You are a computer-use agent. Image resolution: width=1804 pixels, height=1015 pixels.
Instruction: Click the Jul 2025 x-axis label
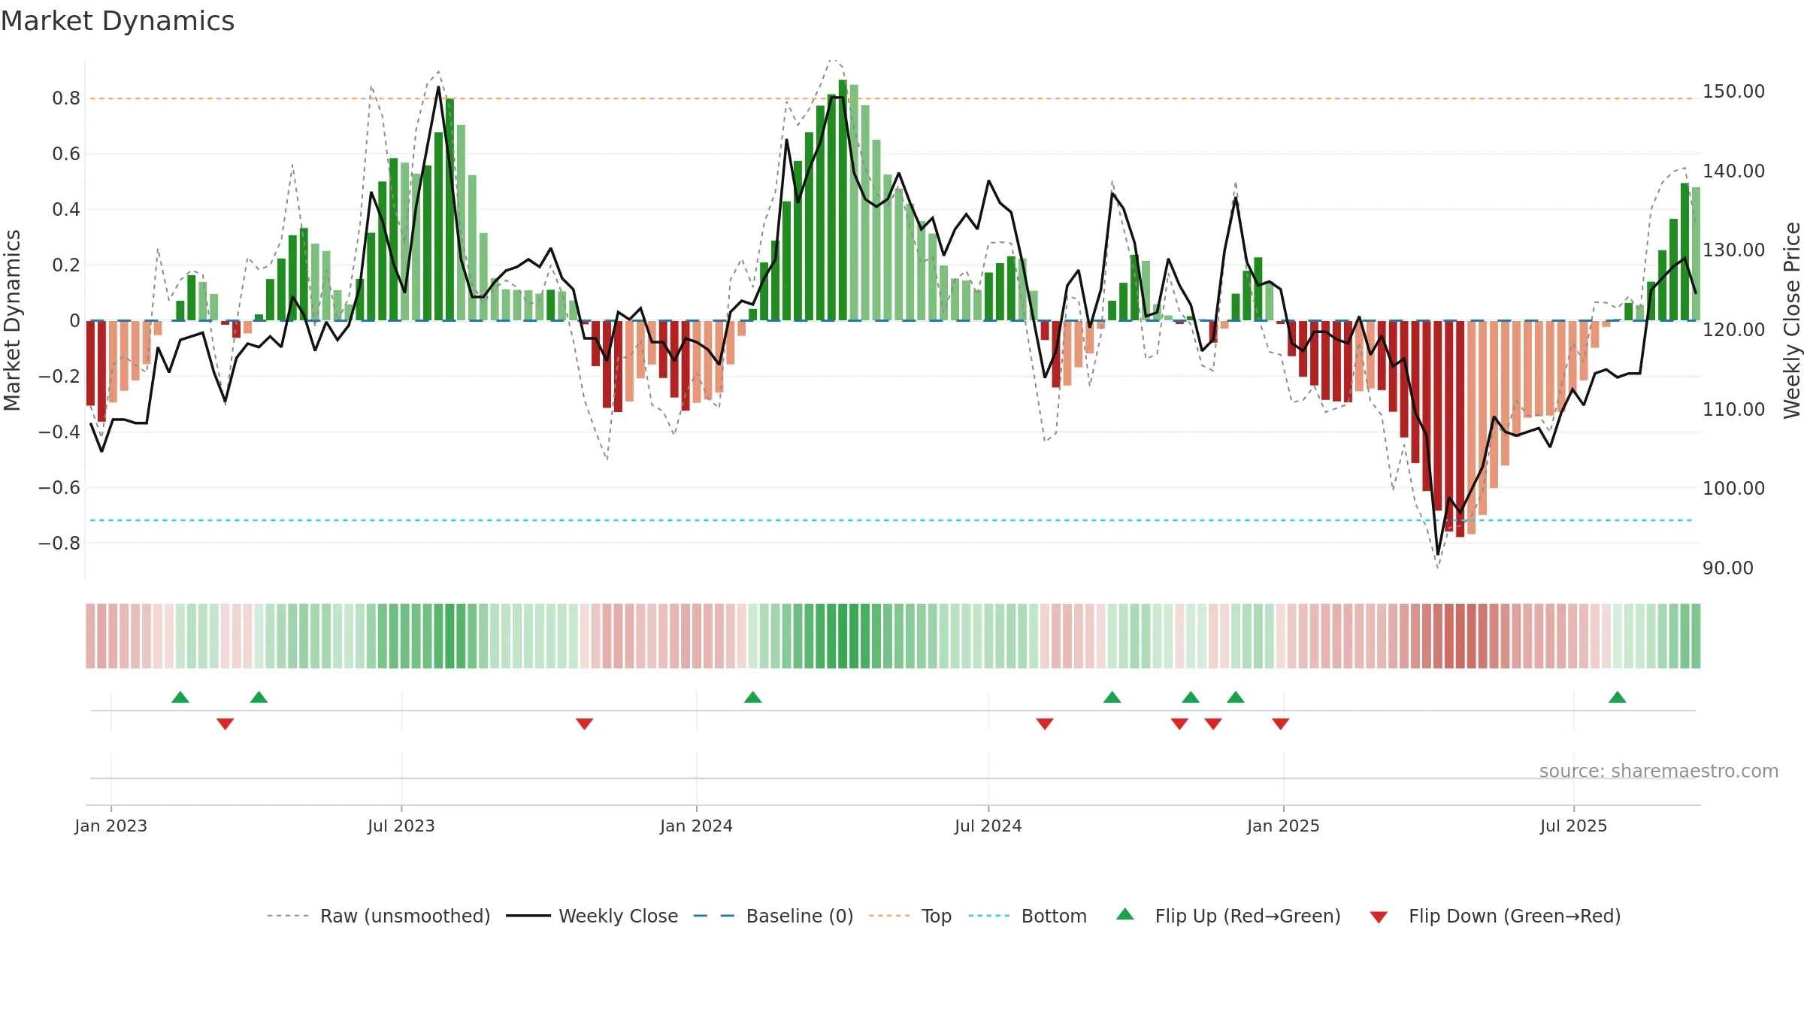click(x=1574, y=826)
